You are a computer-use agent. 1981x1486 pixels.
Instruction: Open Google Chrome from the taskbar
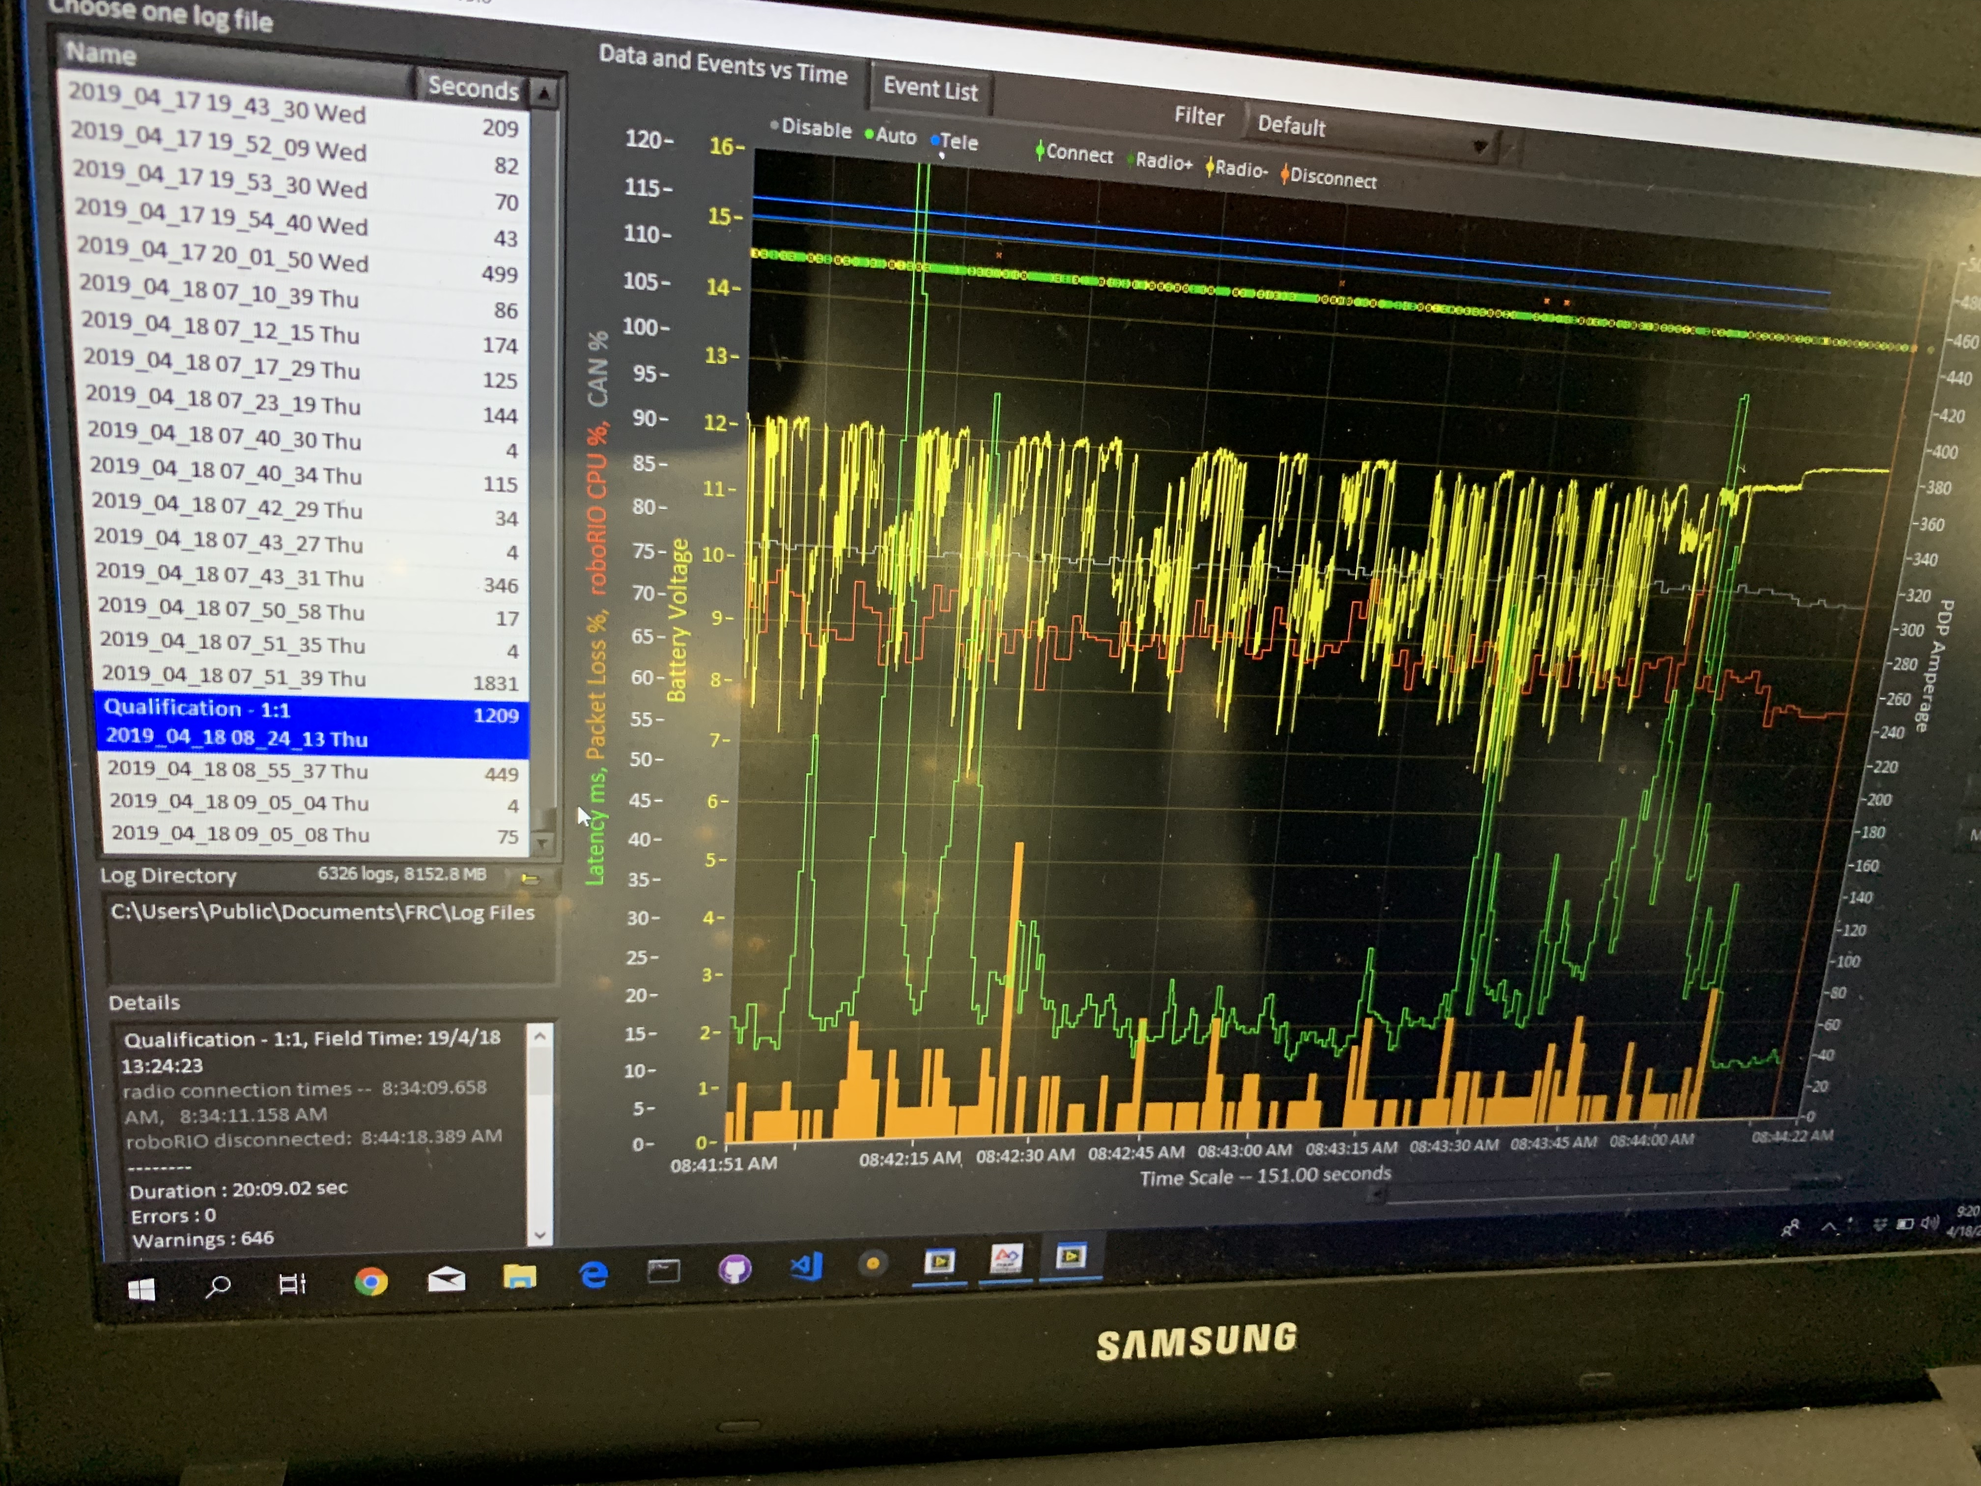pos(371,1282)
